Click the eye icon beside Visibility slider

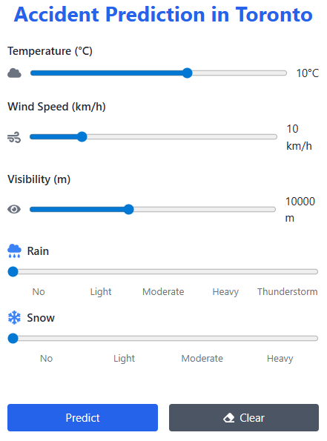(x=14, y=209)
